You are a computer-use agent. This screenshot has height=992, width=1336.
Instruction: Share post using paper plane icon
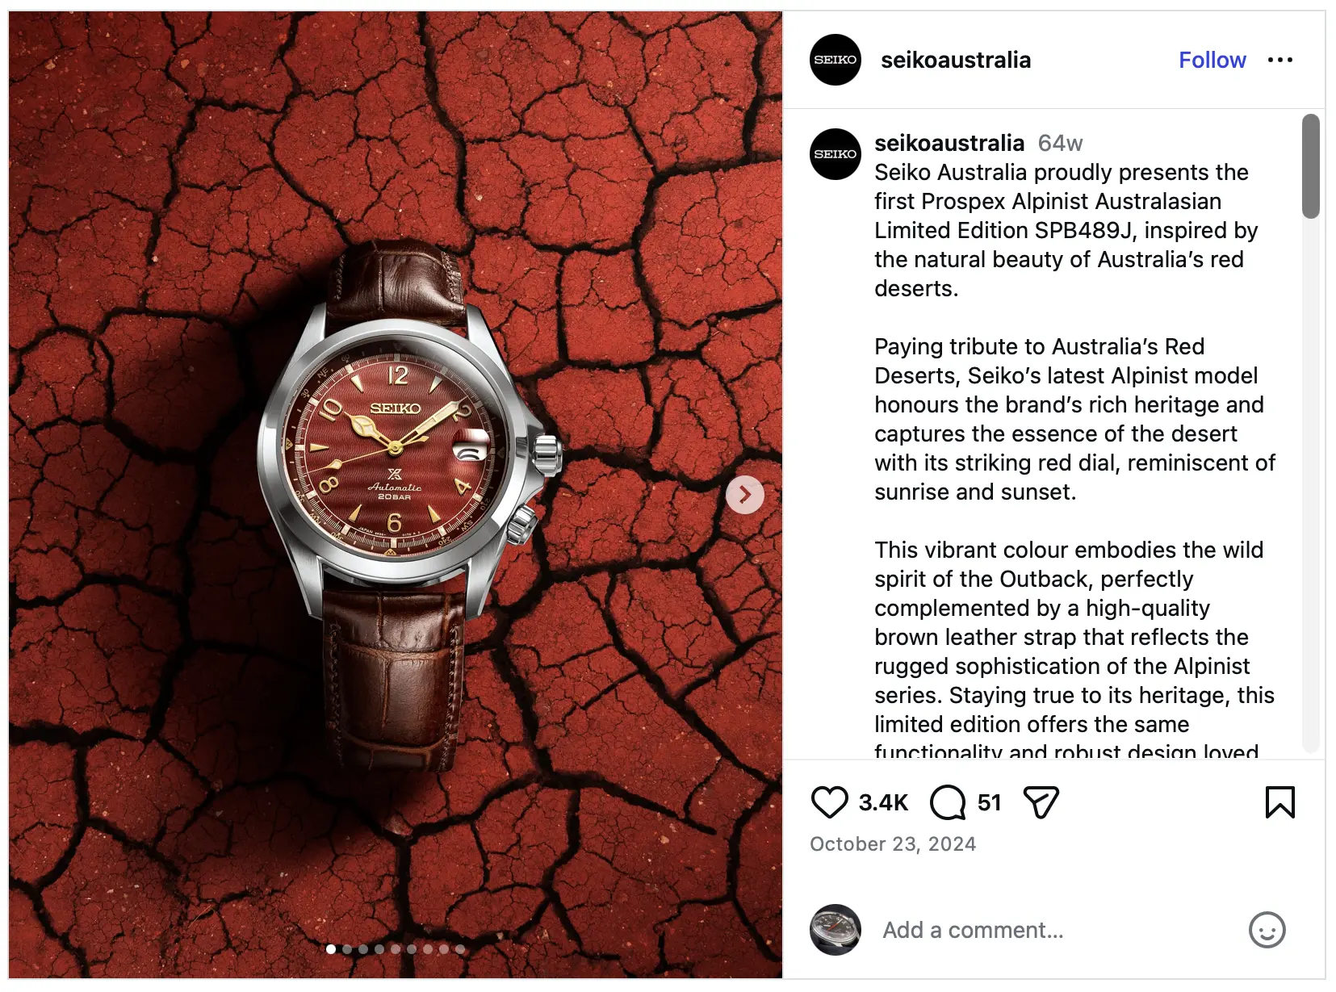[1041, 802]
